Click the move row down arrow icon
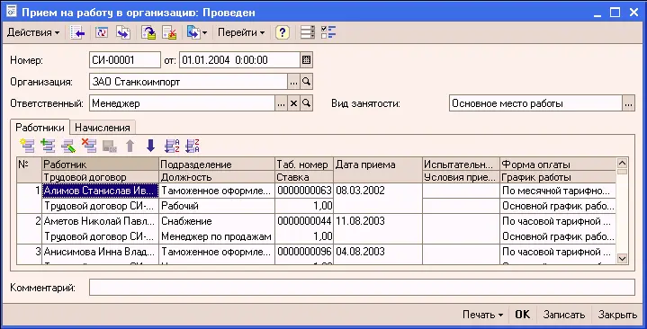Screen dimensions: 647x329 click(x=150, y=146)
